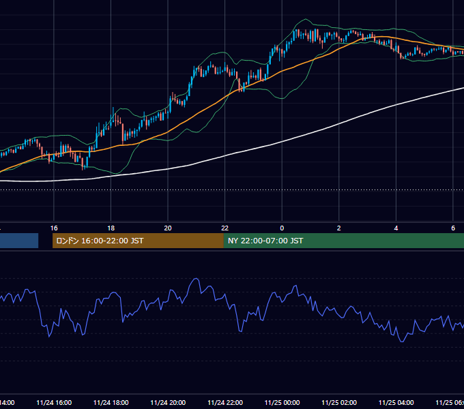This screenshot has width=464, height=409.
Task: Click the 18 hour axis label
Action: 111,228
